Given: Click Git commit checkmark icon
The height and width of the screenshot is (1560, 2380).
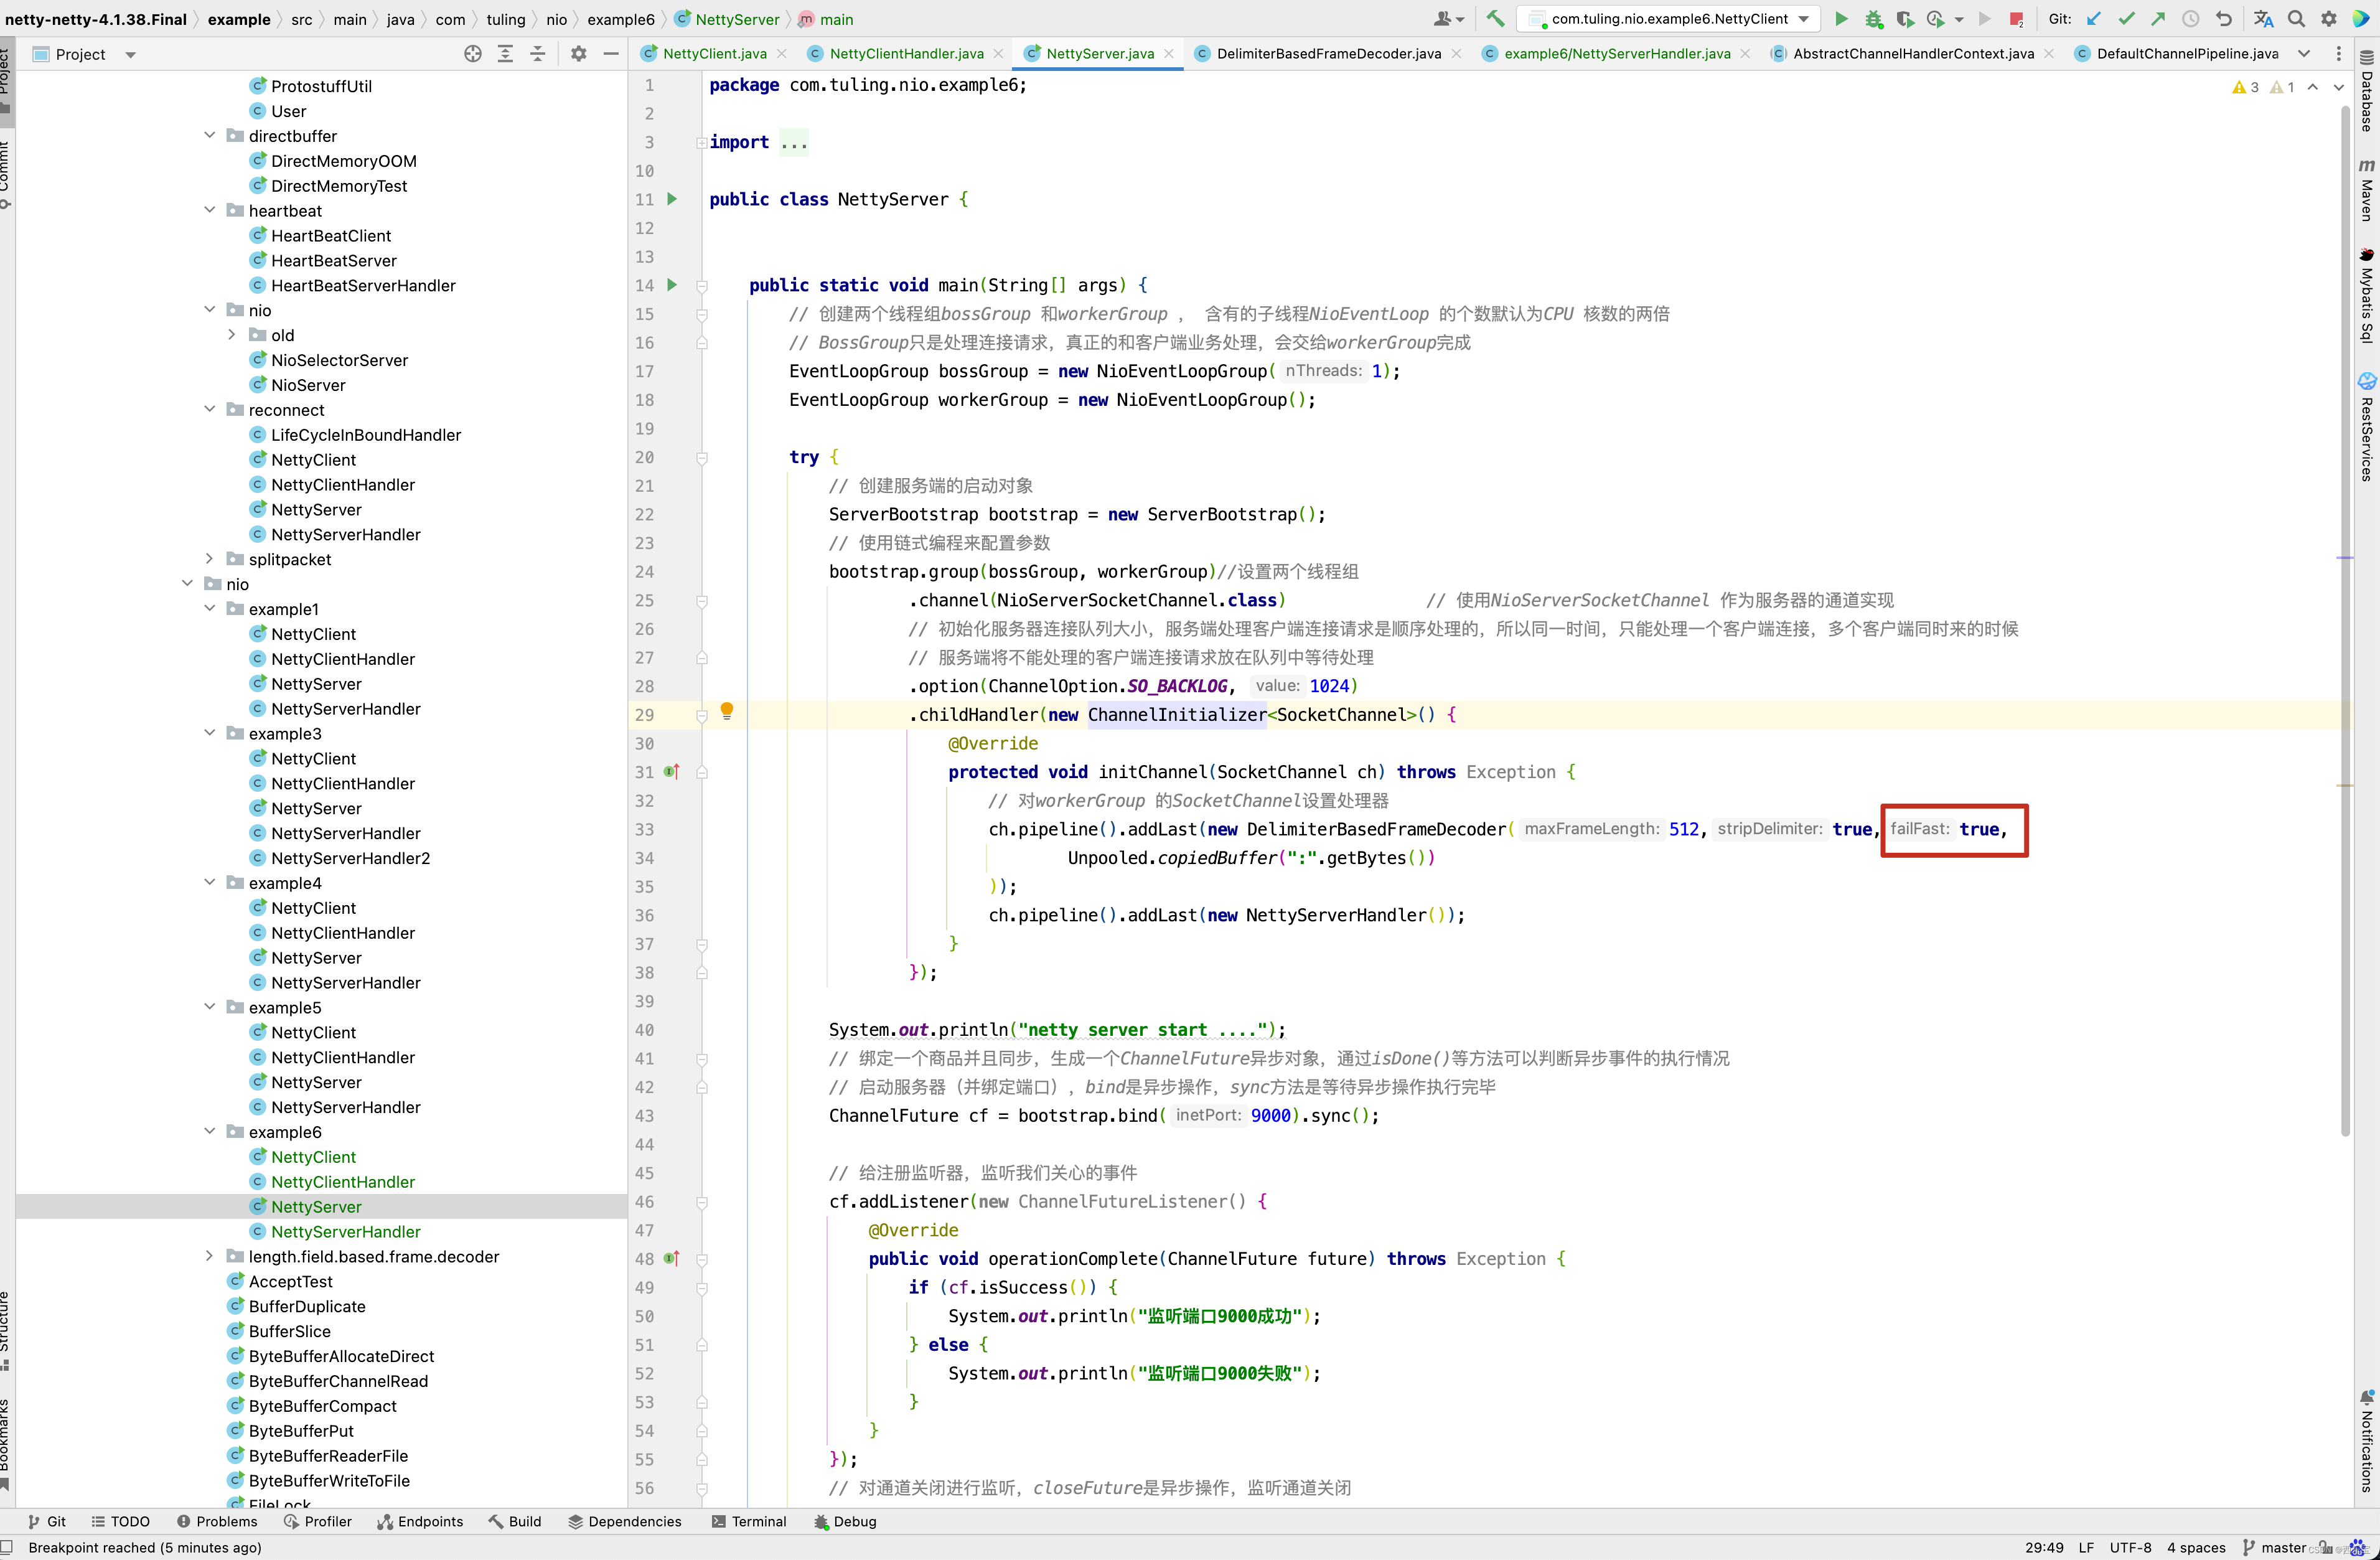Looking at the screenshot, I should coord(2126,18).
